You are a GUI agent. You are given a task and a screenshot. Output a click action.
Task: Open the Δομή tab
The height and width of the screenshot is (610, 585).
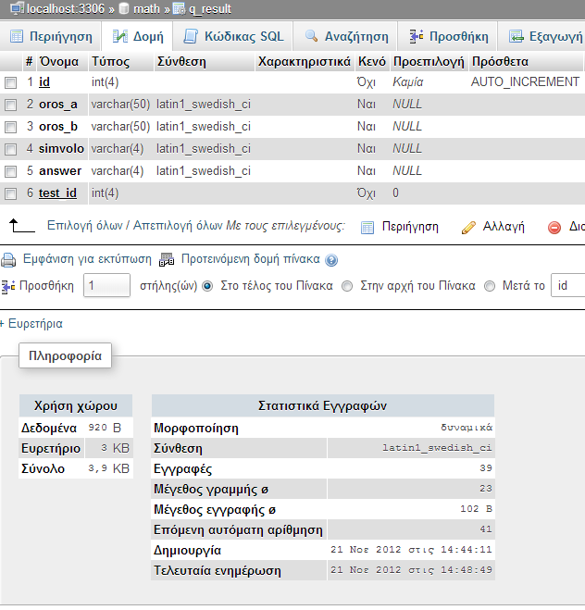pyautogui.click(x=138, y=36)
